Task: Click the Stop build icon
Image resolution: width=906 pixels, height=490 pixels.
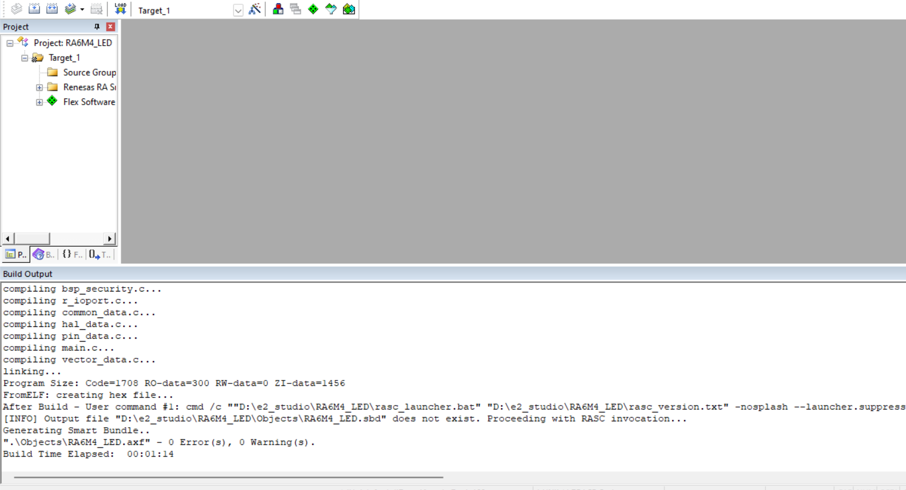Action: (96, 9)
